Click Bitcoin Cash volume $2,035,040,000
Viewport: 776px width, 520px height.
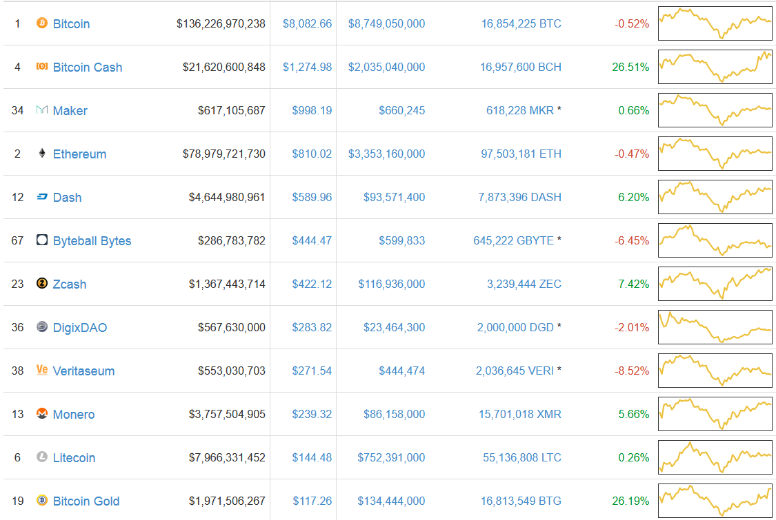click(x=386, y=67)
